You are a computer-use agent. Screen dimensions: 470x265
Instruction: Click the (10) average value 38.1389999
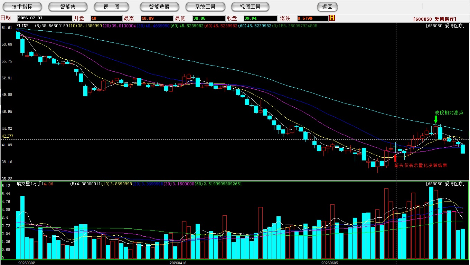[x=85, y=26]
